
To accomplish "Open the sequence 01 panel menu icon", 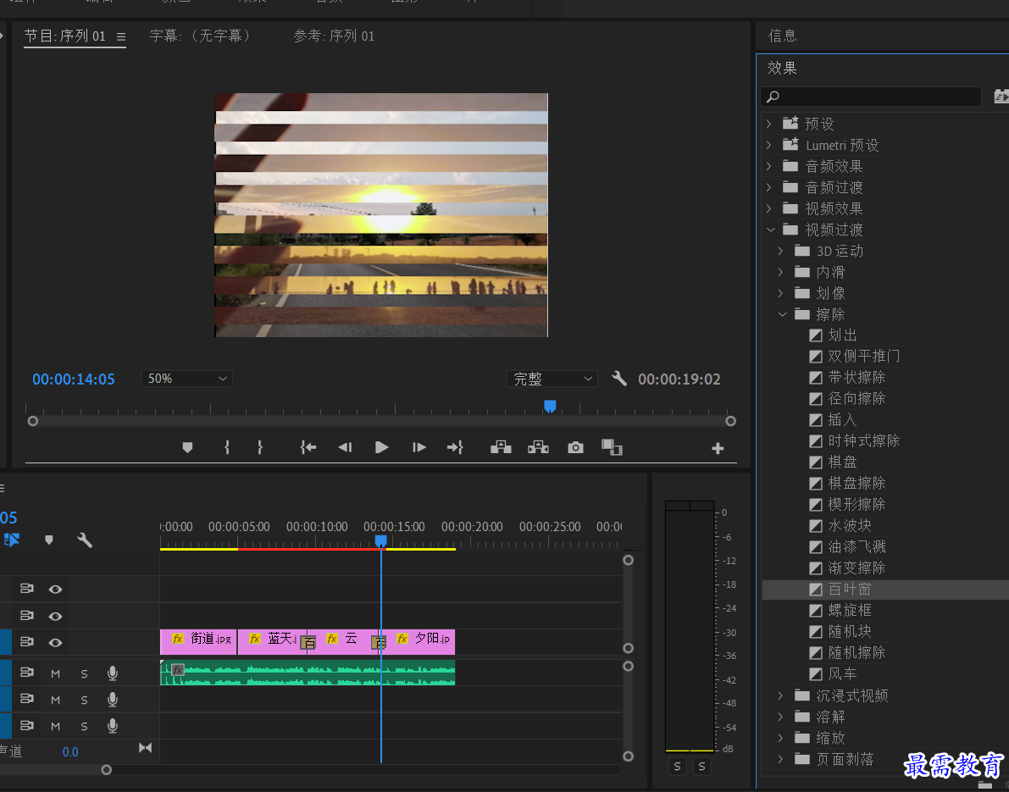I will pos(121,36).
